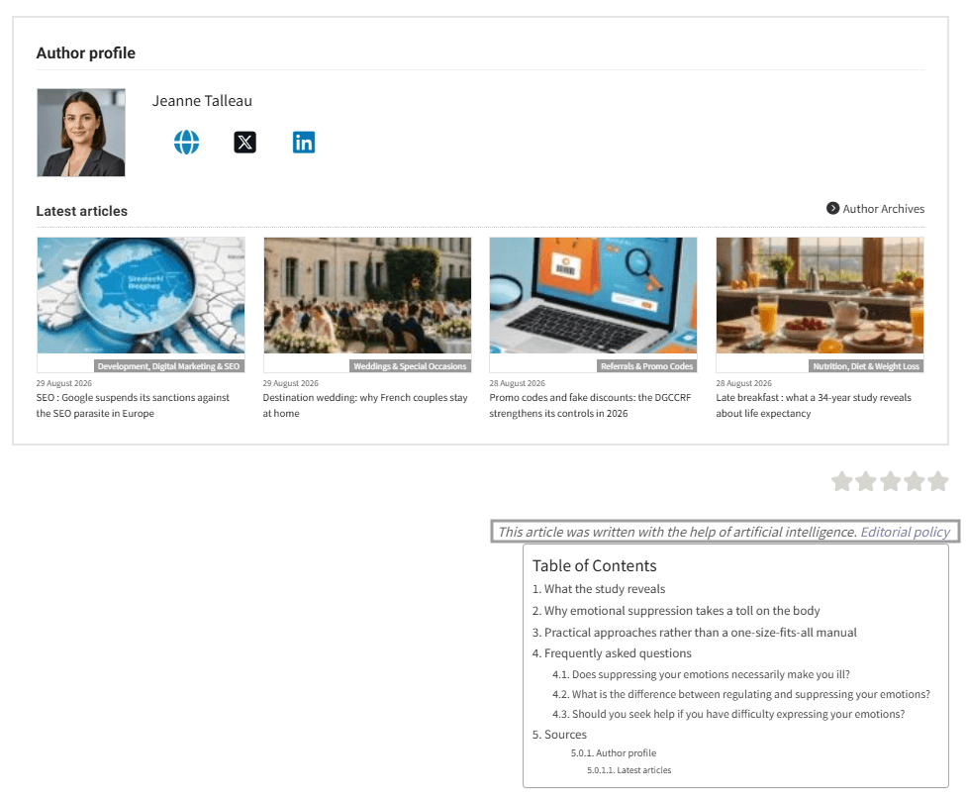Click the Author Archives arrow icon
The width and height of the screenshot is (967, 797).
click(832, 209)
